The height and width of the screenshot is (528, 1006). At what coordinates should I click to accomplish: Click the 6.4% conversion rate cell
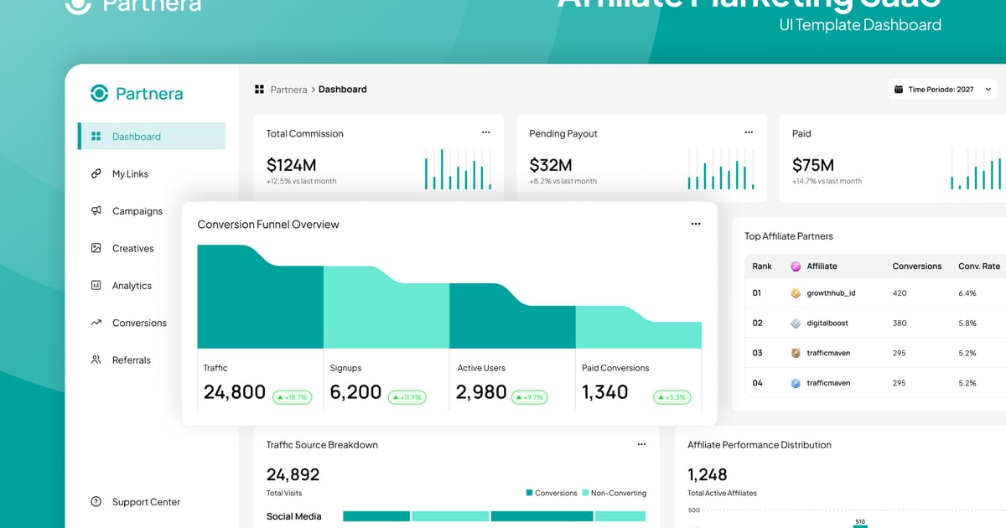point(967,293)
